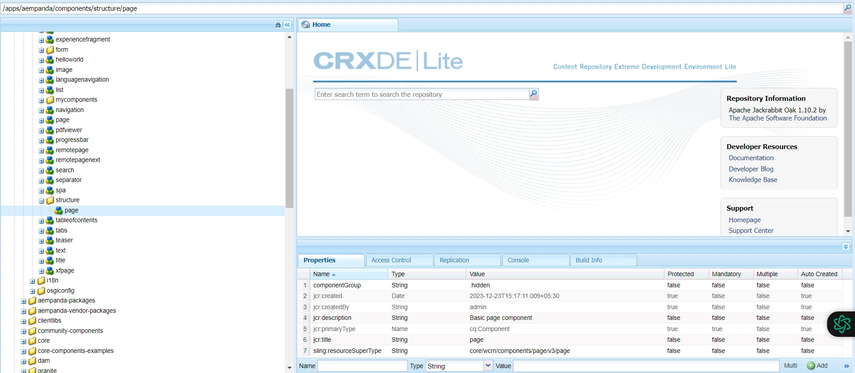Click the selected page component icon under structure
The height and width of the screenshot is (373, 855).
pos(59,211)
